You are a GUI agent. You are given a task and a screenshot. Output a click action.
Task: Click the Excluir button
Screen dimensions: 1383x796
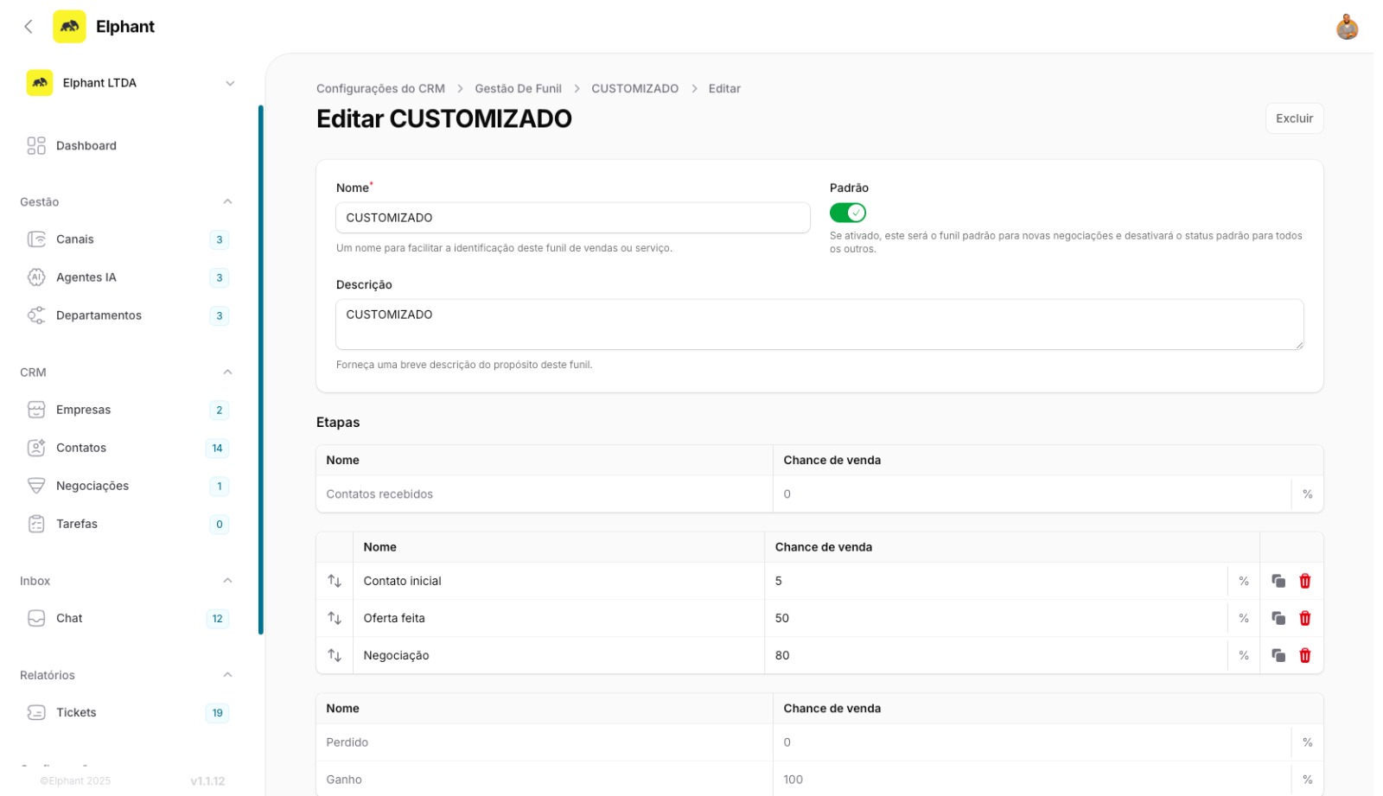(x=1294, y=118)
